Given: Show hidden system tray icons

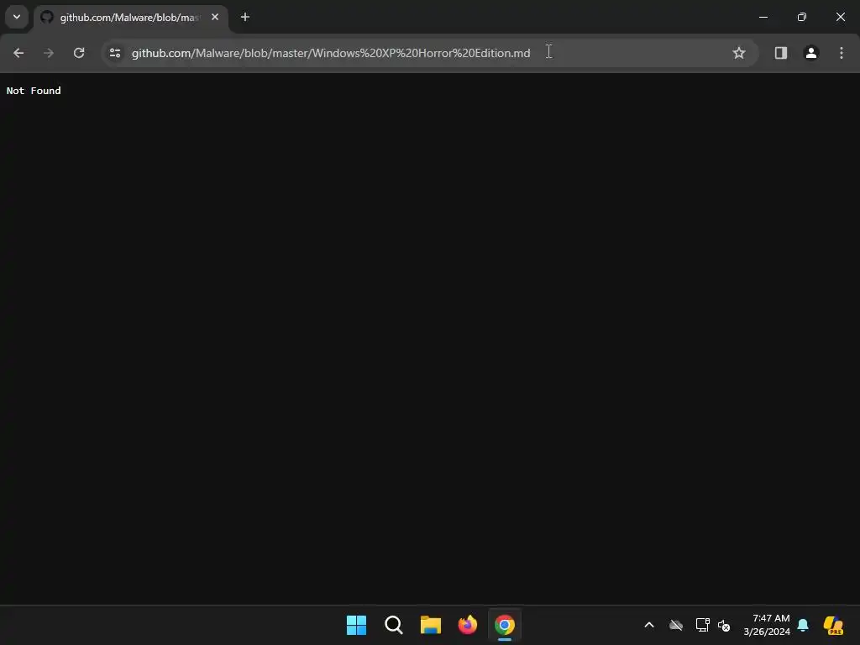Looking at the screenshot, I should (649, 625).
